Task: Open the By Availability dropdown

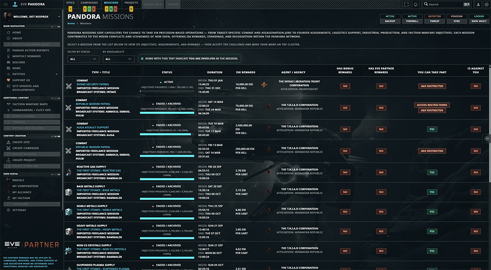Action: (118, 59)
